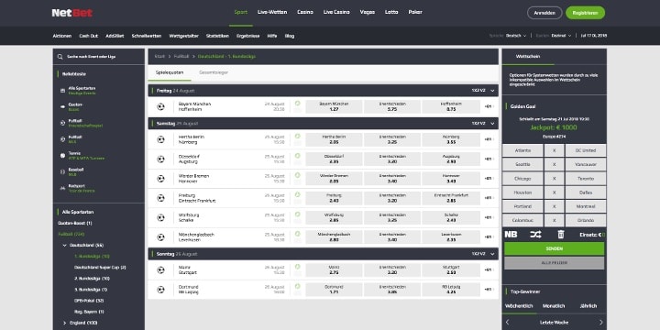Select Bayern München odds 1.27
Viewport: 660px width, 330px height.
(335, 106)
